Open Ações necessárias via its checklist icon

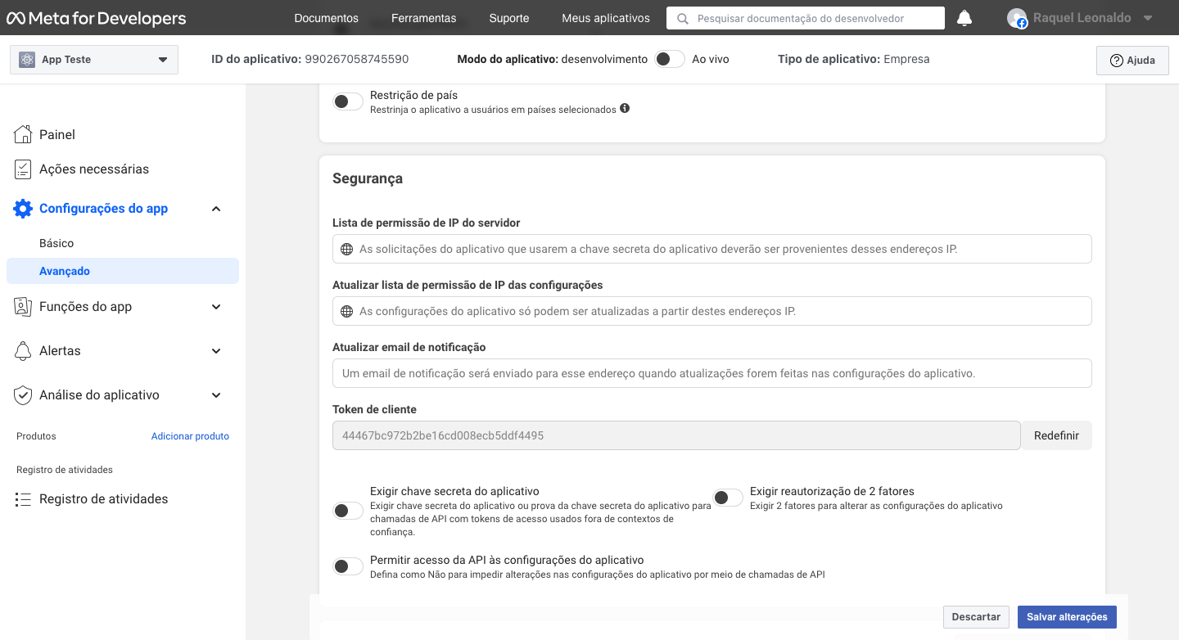coord(23,169)
